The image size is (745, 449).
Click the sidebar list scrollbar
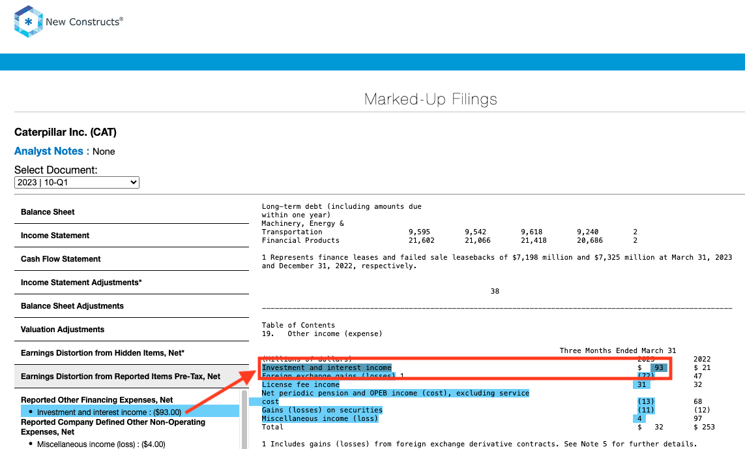244,420
